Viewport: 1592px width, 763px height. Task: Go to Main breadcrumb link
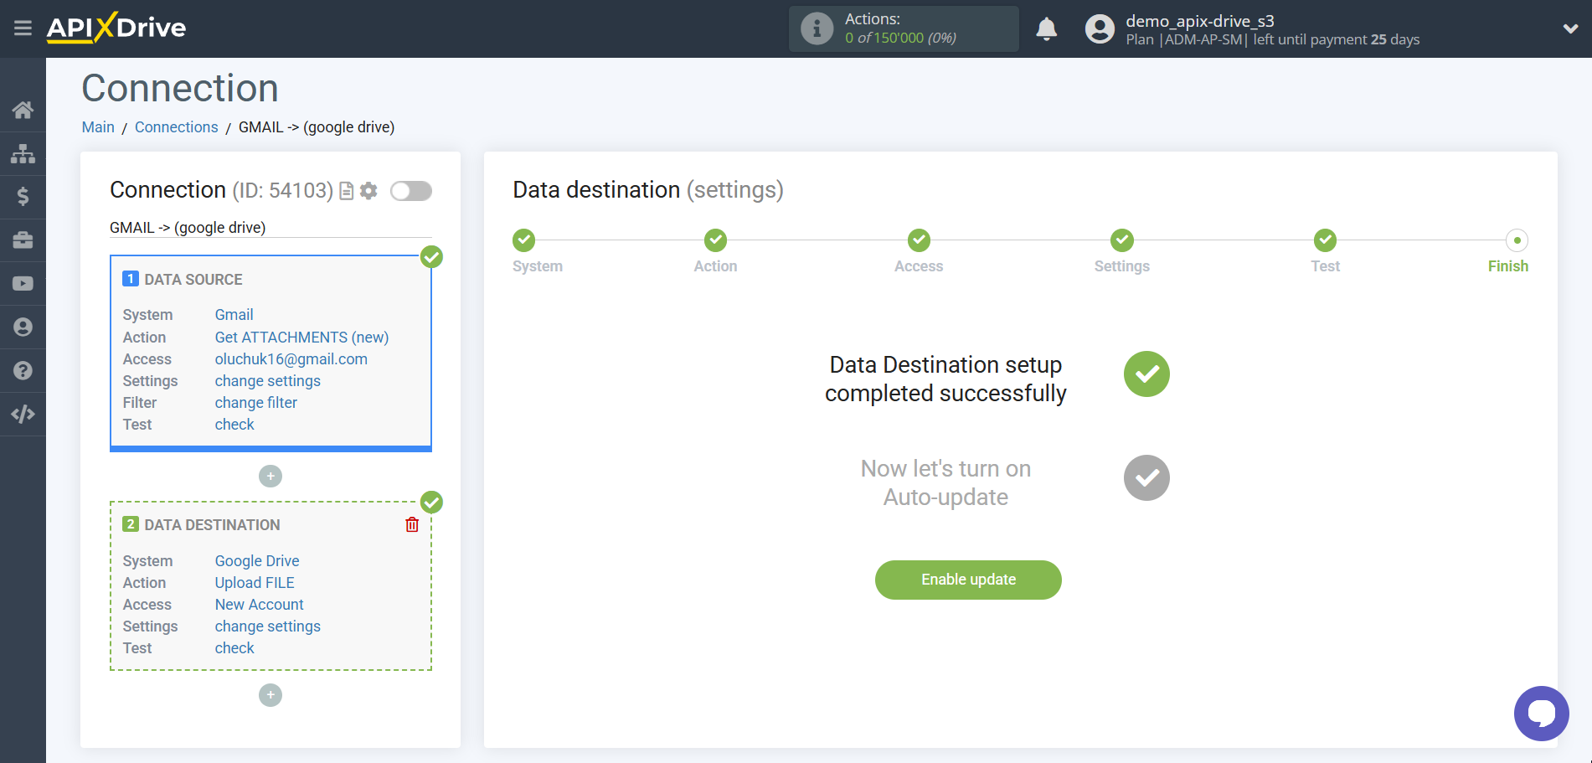tap(98, 127)
